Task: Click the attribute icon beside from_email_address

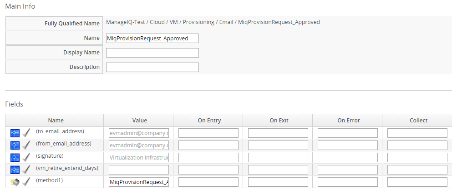Action: (15, 145)
